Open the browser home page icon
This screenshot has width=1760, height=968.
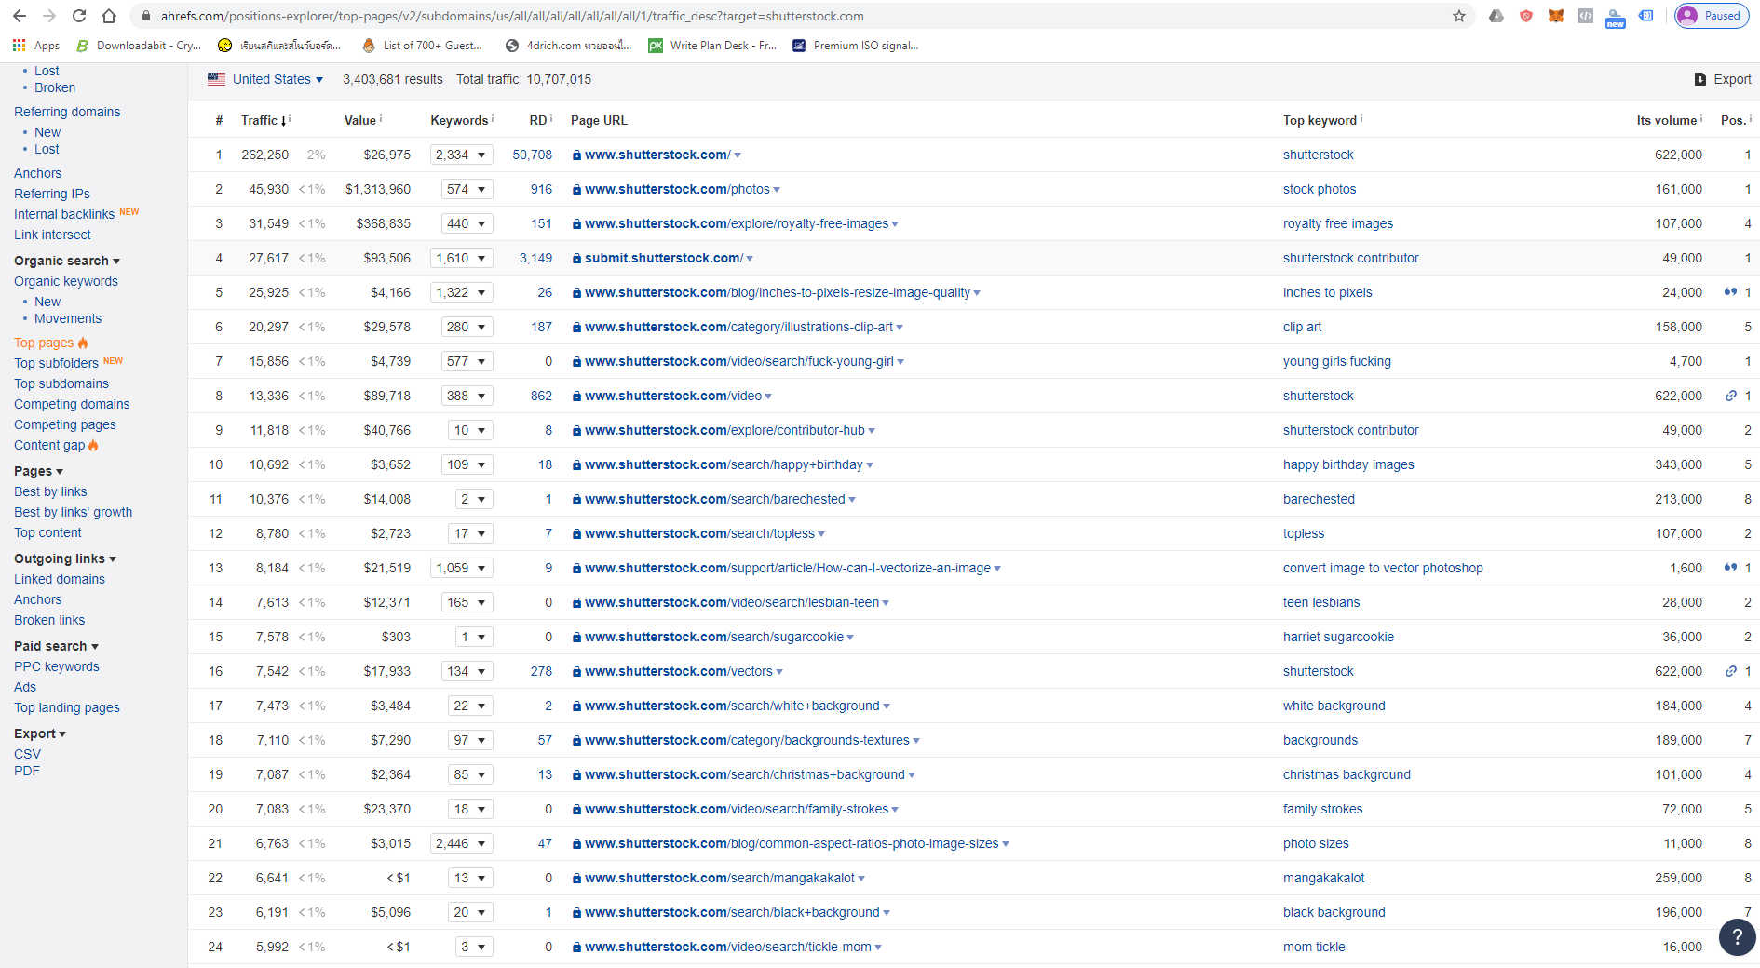tap(109, 16)
